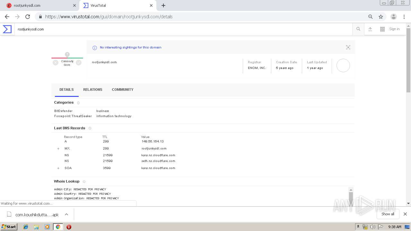The height and width of the screenshot is (231, 411).
Task: Click the info icon next to Categories
Action: 78,103
